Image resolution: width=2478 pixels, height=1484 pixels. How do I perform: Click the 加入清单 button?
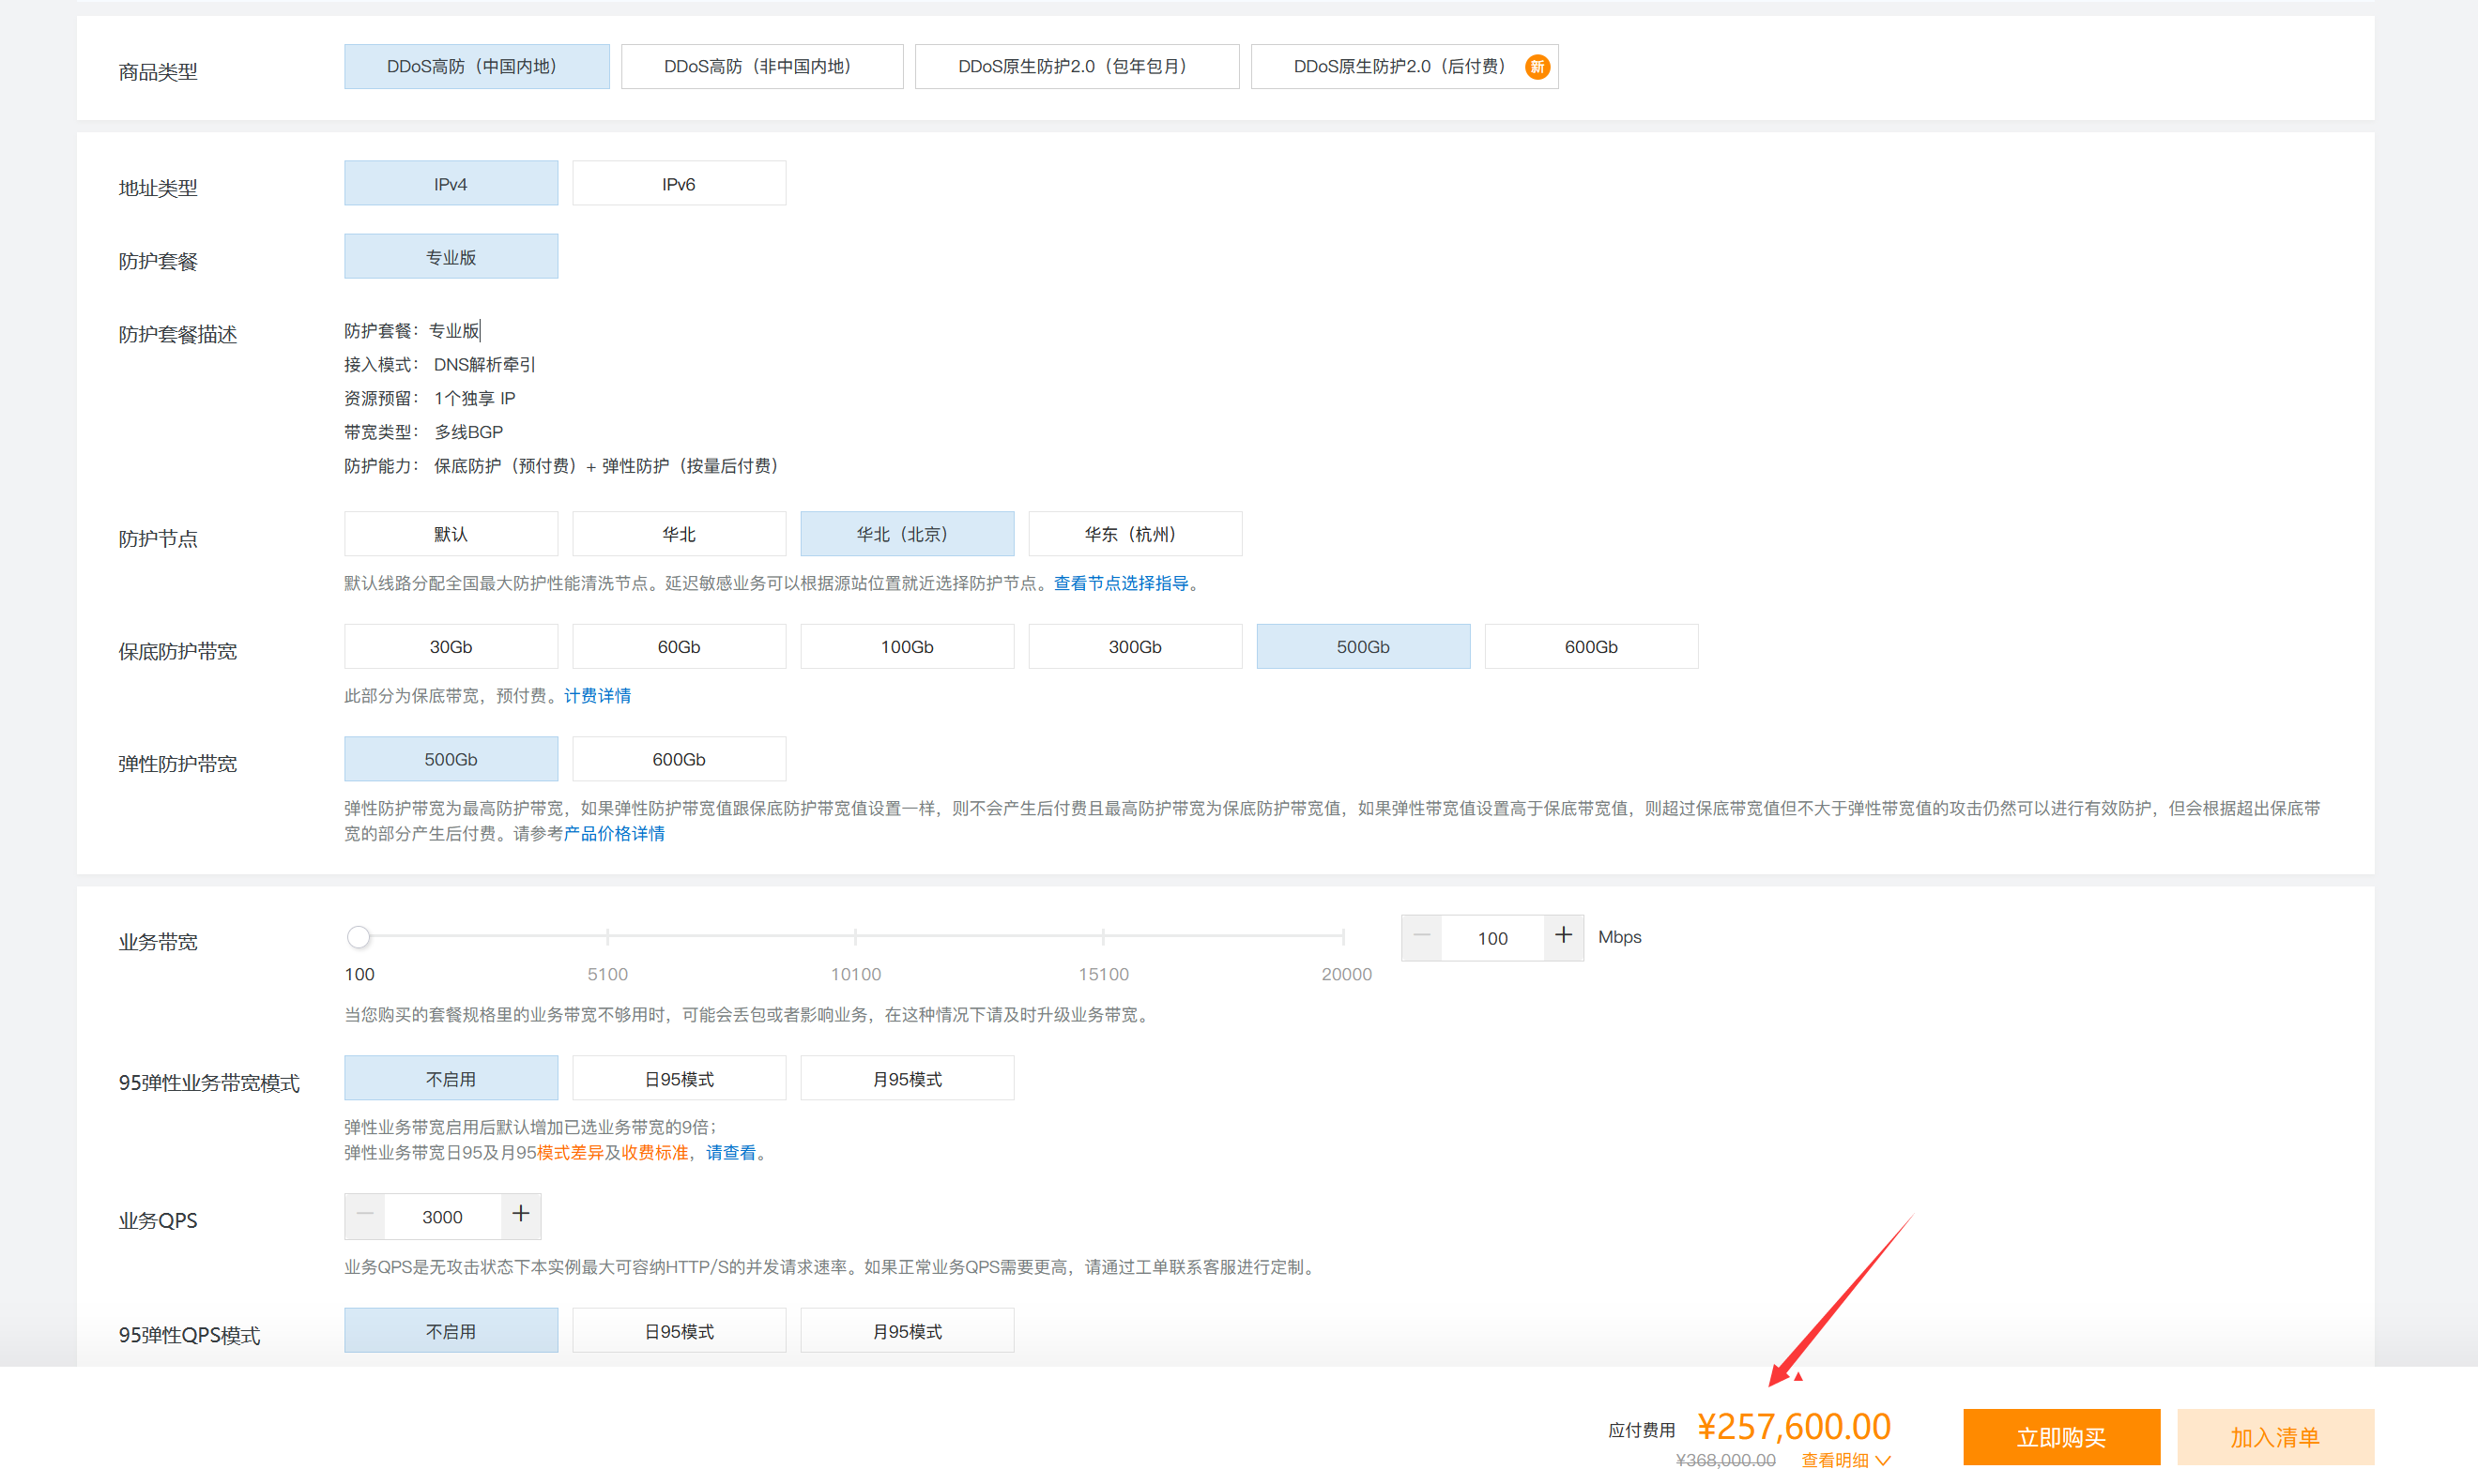point(2274,1437)
